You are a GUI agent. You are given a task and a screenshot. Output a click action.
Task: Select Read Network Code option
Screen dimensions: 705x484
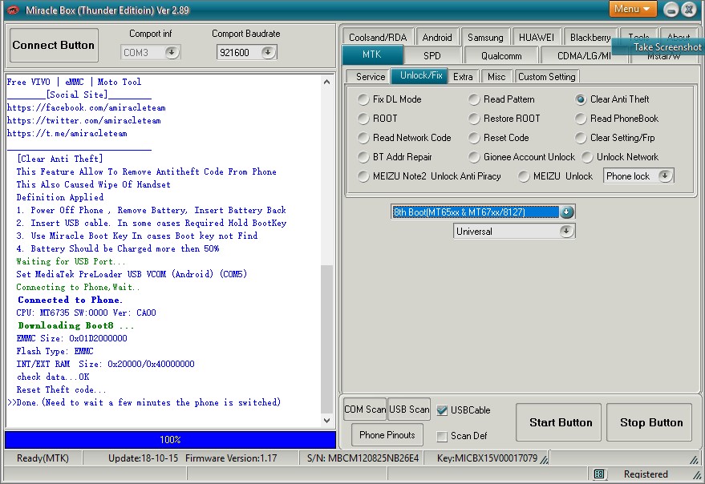coord(363,138)
